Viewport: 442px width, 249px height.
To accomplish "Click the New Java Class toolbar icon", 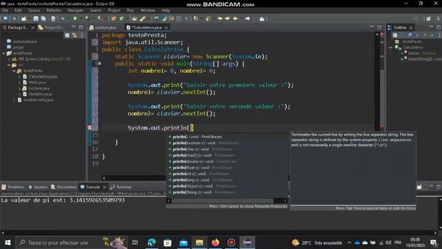I will pyautogui.click(x=122, y=19).
